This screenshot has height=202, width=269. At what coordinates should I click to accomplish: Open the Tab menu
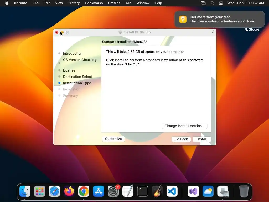[x=128, y=3]
